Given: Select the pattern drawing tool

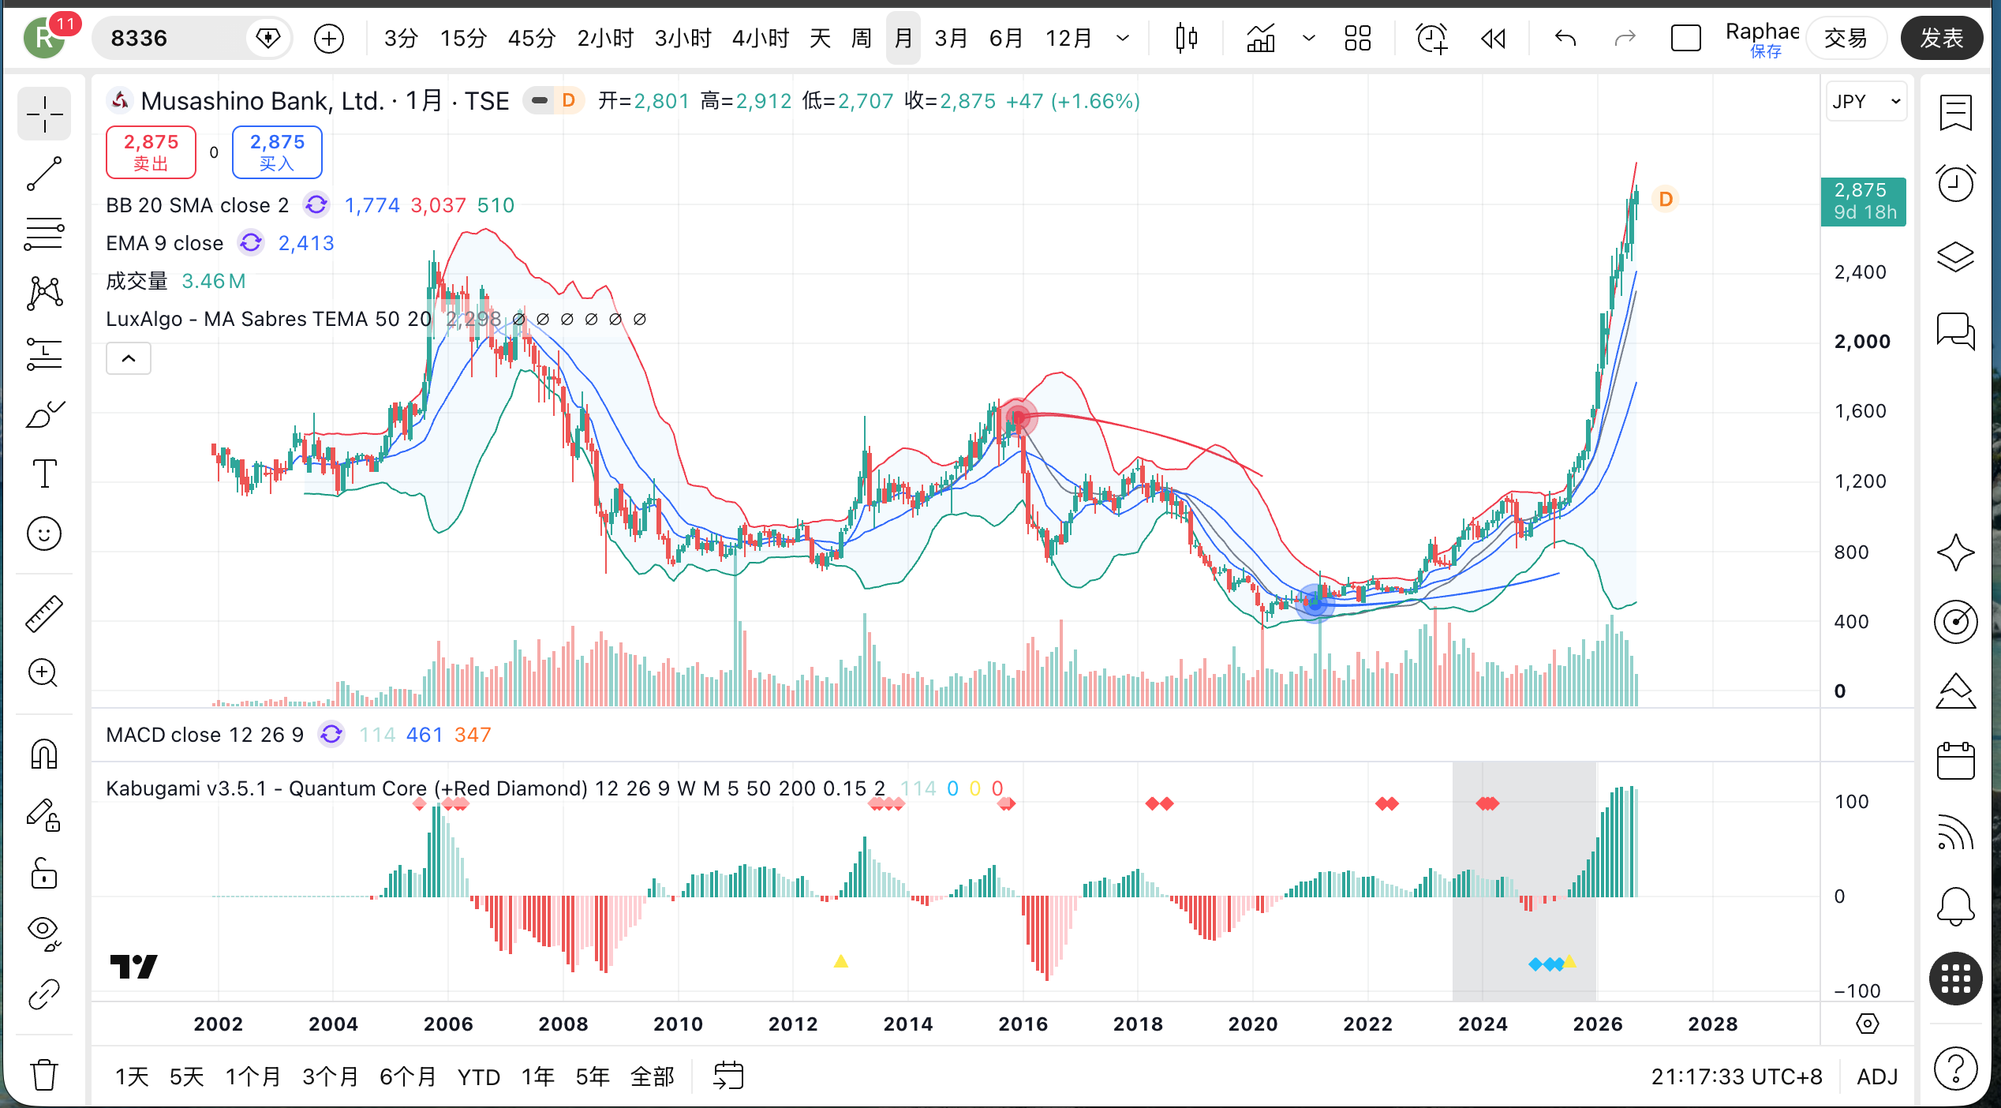Looking at the screenshot, I should tap(44, 294).
